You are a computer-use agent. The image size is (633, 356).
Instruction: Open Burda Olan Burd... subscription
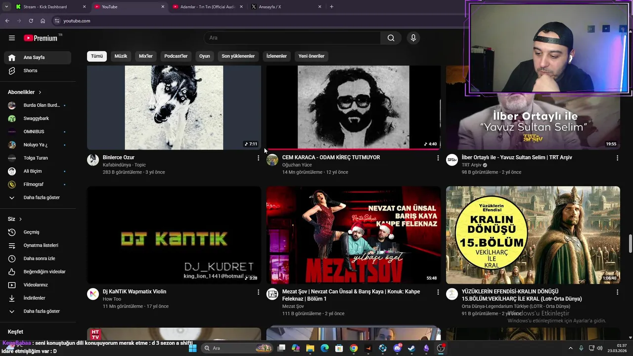click(x=38, y=105)
